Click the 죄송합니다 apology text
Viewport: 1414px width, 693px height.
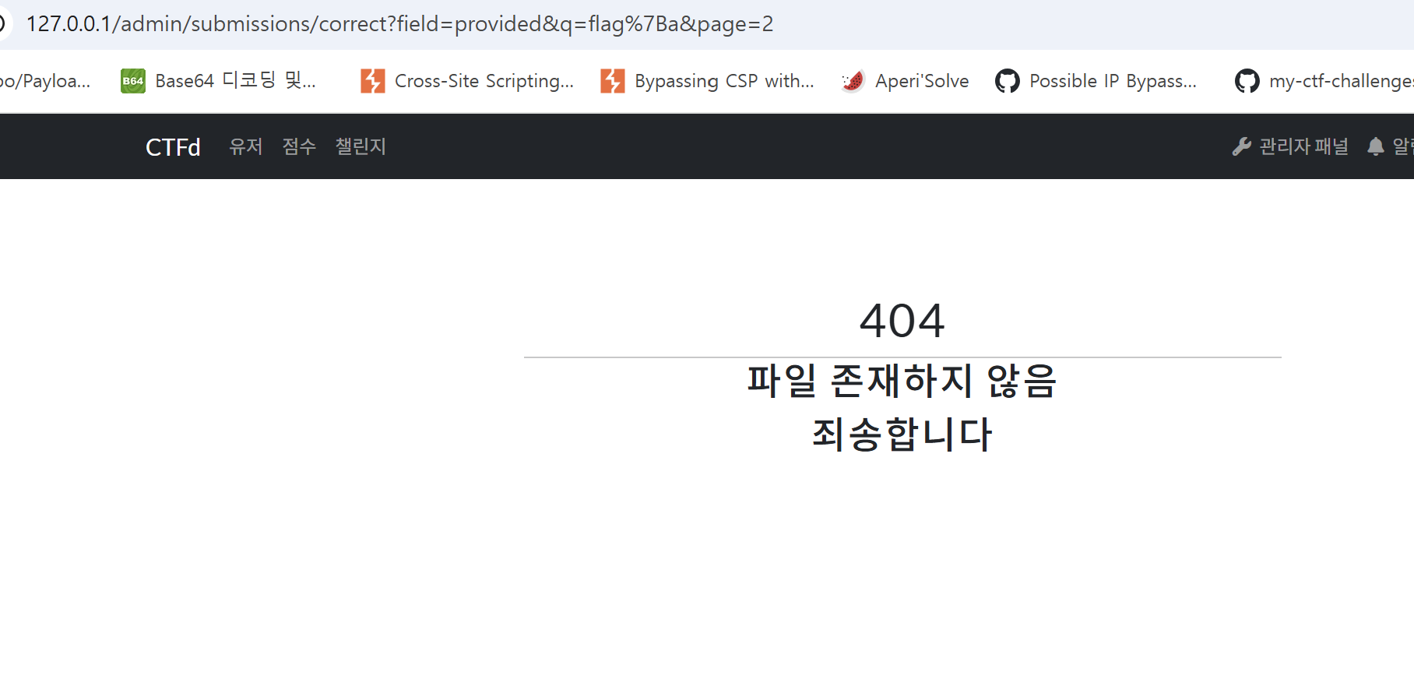pos(902,434)
